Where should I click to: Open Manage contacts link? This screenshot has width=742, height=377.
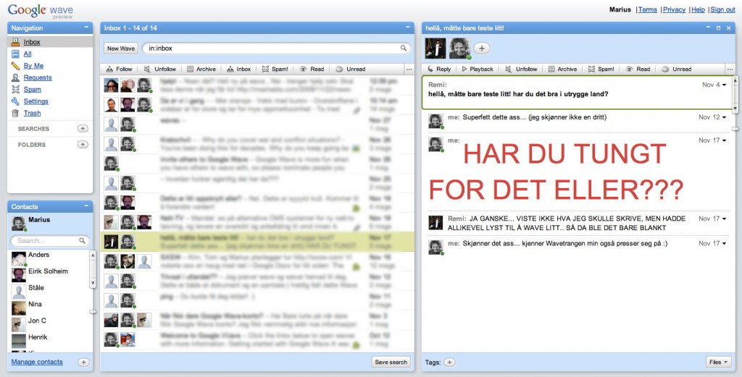(37, 362)
